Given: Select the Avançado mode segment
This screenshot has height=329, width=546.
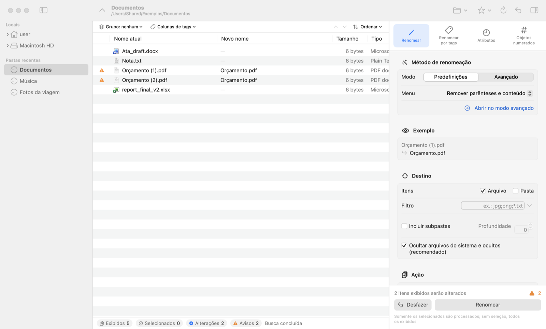Looking at the screenshot, I should coord(506,77).
